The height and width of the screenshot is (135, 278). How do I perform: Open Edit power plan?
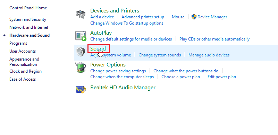(x=222, y=77)
